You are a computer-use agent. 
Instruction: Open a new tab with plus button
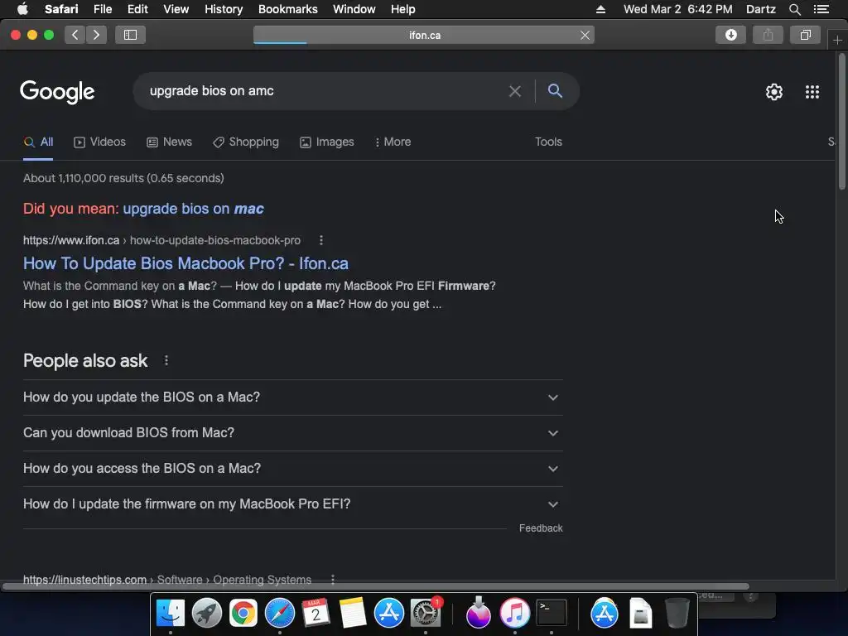(x=837, y=40)
